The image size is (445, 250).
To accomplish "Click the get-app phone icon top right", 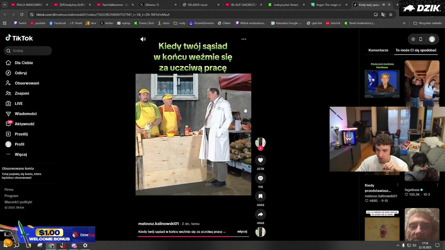I will coord(421,39).
